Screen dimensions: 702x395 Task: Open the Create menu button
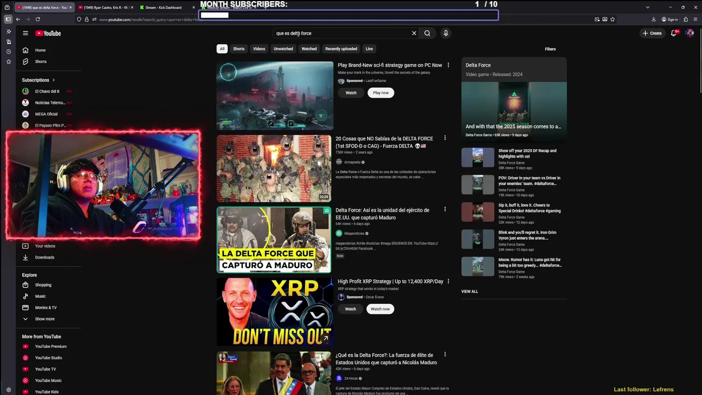coord(652,33)
